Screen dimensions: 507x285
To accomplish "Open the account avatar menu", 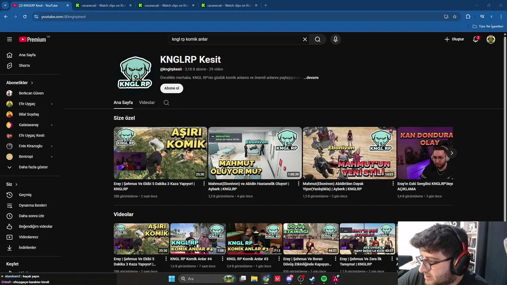I will (x=491, y=39).
